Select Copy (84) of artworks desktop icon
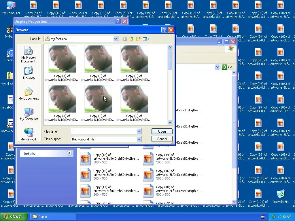The image size is (295, 221). click(236, 9)
